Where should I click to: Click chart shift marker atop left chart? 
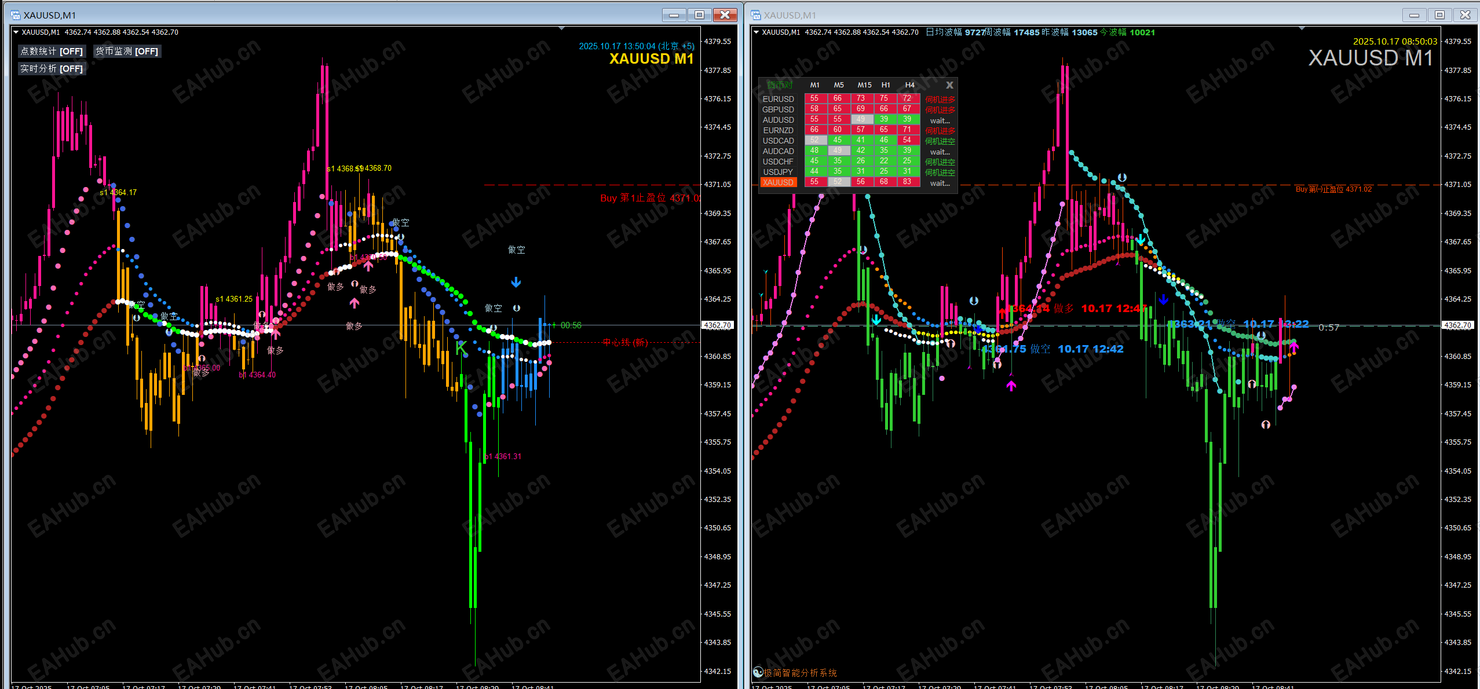(x=561, y=28)
